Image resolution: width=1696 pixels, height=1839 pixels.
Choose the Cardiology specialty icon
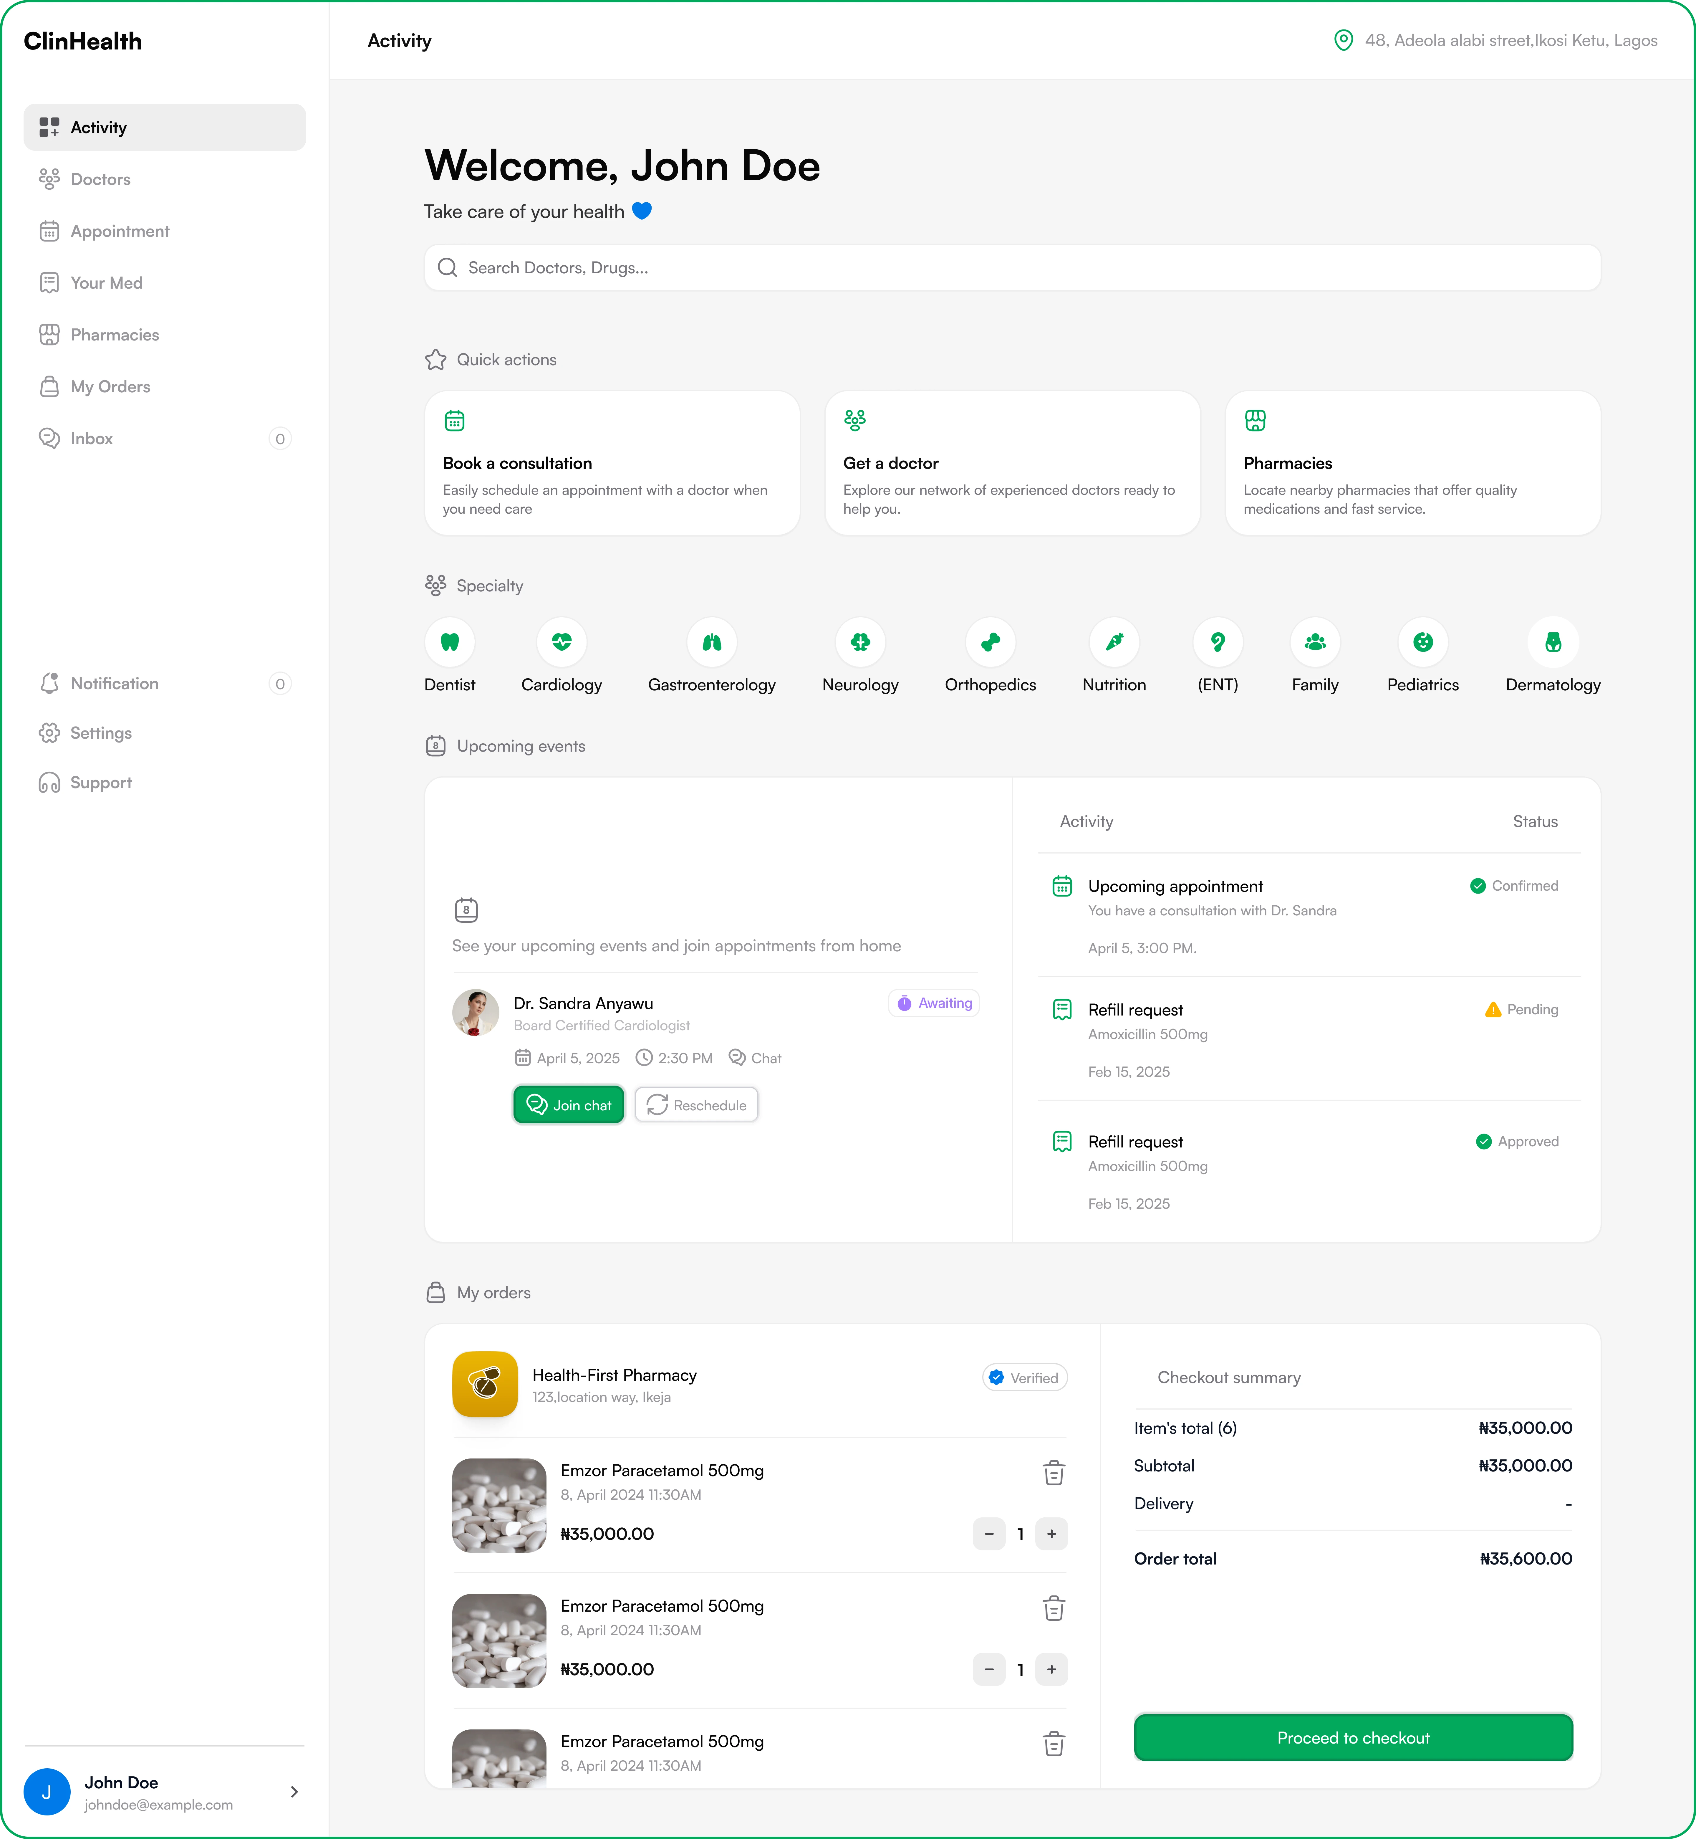562,642
